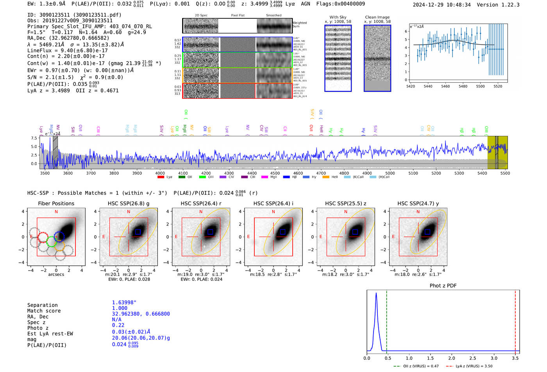Image resolution: width=547 pixels, height=372 pixels.
Task: Click the red dashed LyA z line
Action: pos(515,322)
